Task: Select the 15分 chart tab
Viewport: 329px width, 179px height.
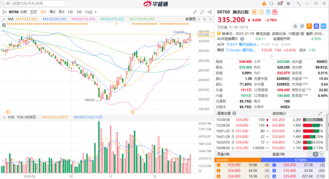Action: (89, 12)
